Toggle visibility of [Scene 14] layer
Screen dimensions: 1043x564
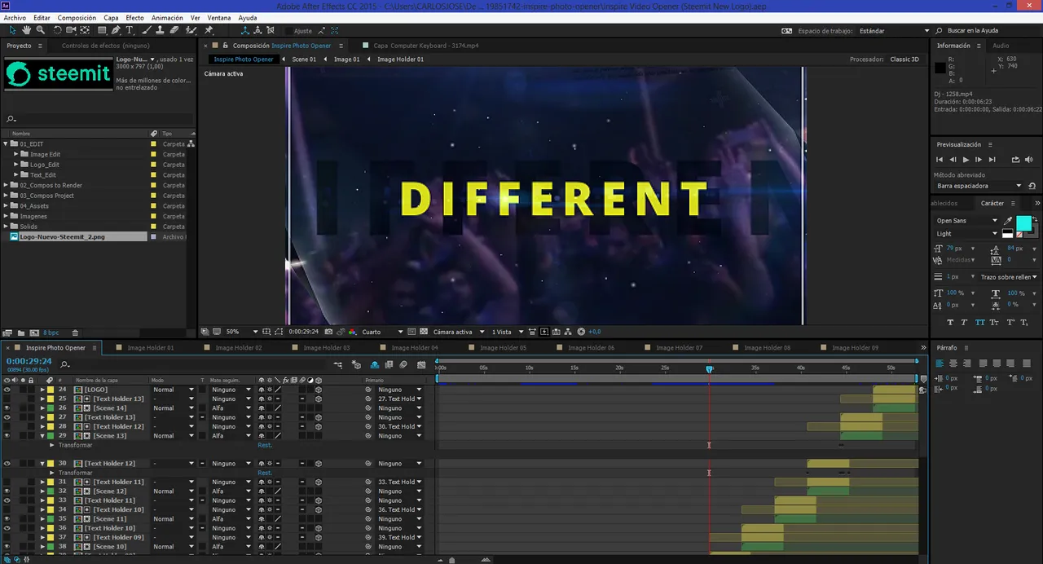[7, 408]
